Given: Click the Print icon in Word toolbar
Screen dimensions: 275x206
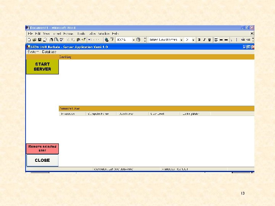Looking at the screenshot, I should click(51, 40).
